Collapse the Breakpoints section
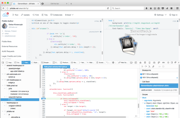This screenshot has width=180, height=118. coord(141,70)
